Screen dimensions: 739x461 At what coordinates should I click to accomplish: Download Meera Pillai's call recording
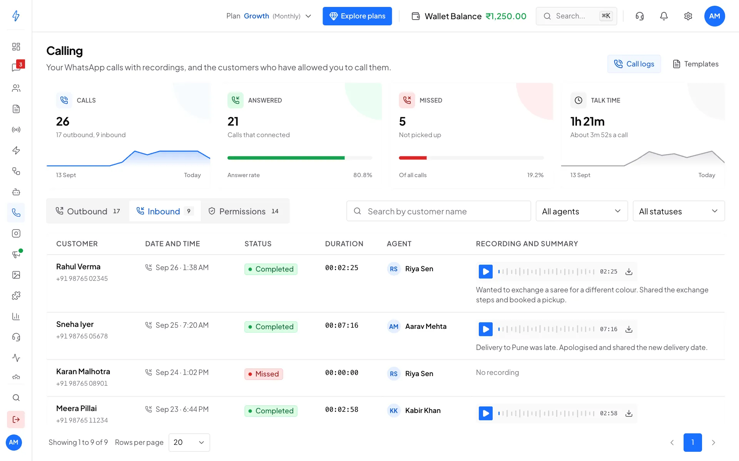(x=629, y=413)
